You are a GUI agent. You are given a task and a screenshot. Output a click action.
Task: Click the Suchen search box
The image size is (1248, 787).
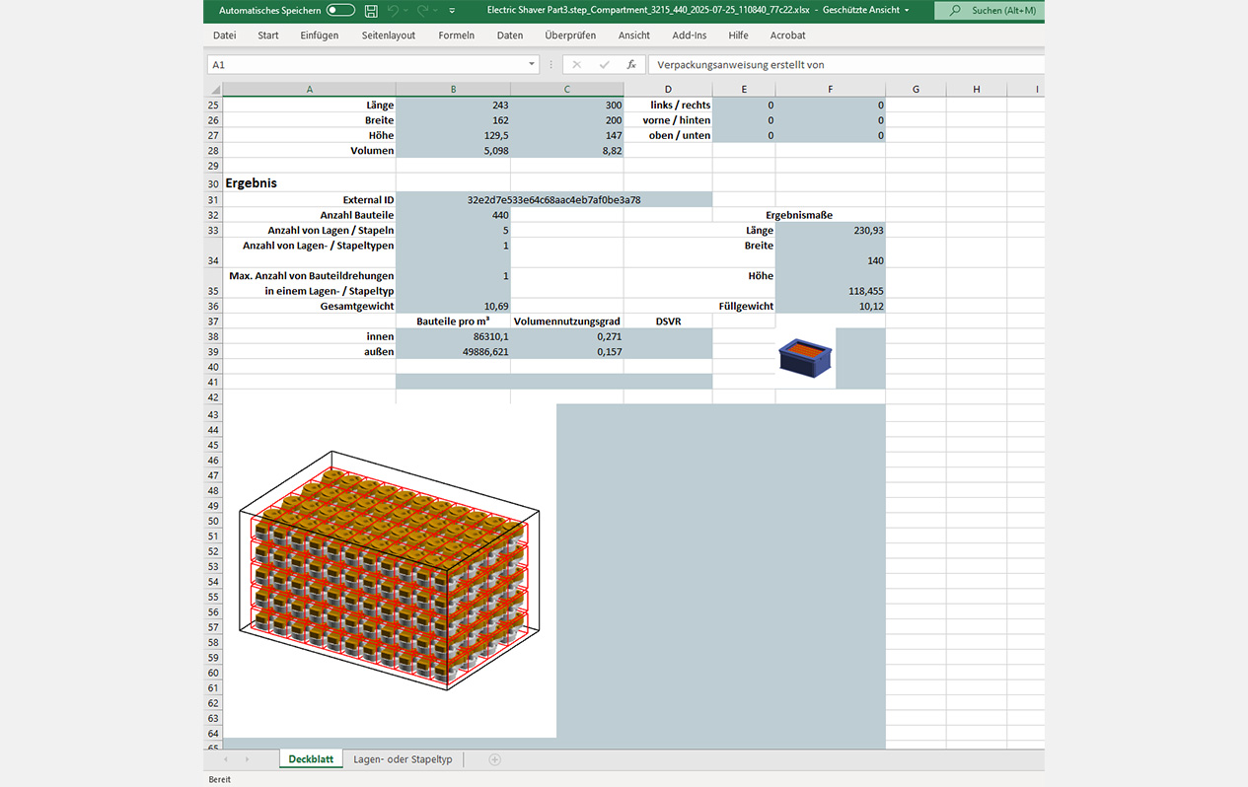click(x=990, y=11)
